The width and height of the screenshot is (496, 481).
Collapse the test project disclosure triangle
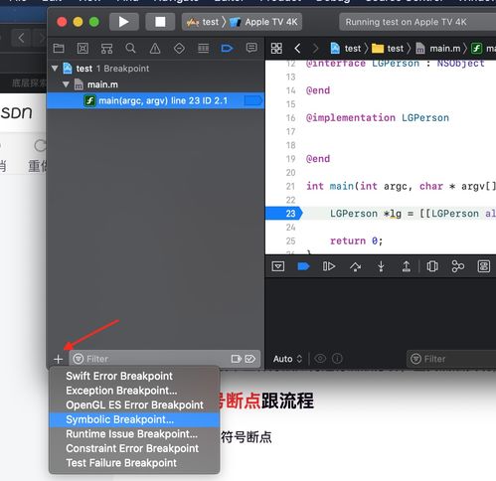55,69
